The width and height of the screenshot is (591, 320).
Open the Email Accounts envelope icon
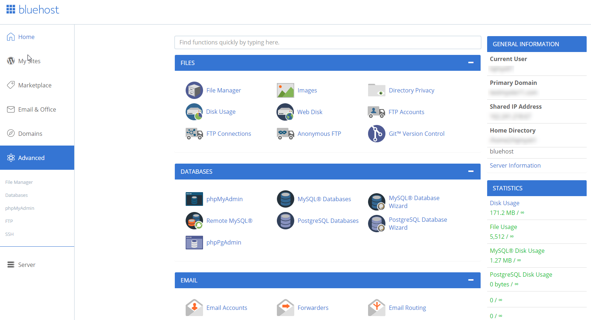pyautogui.click(x=194, y=308)
